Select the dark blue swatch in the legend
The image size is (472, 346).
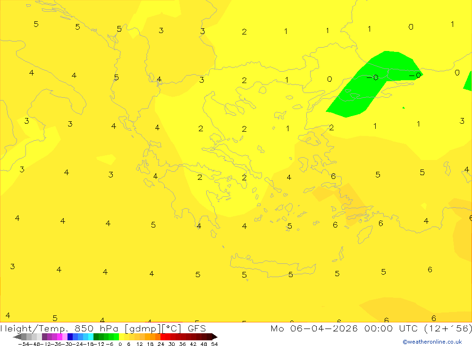pos(70,337)
